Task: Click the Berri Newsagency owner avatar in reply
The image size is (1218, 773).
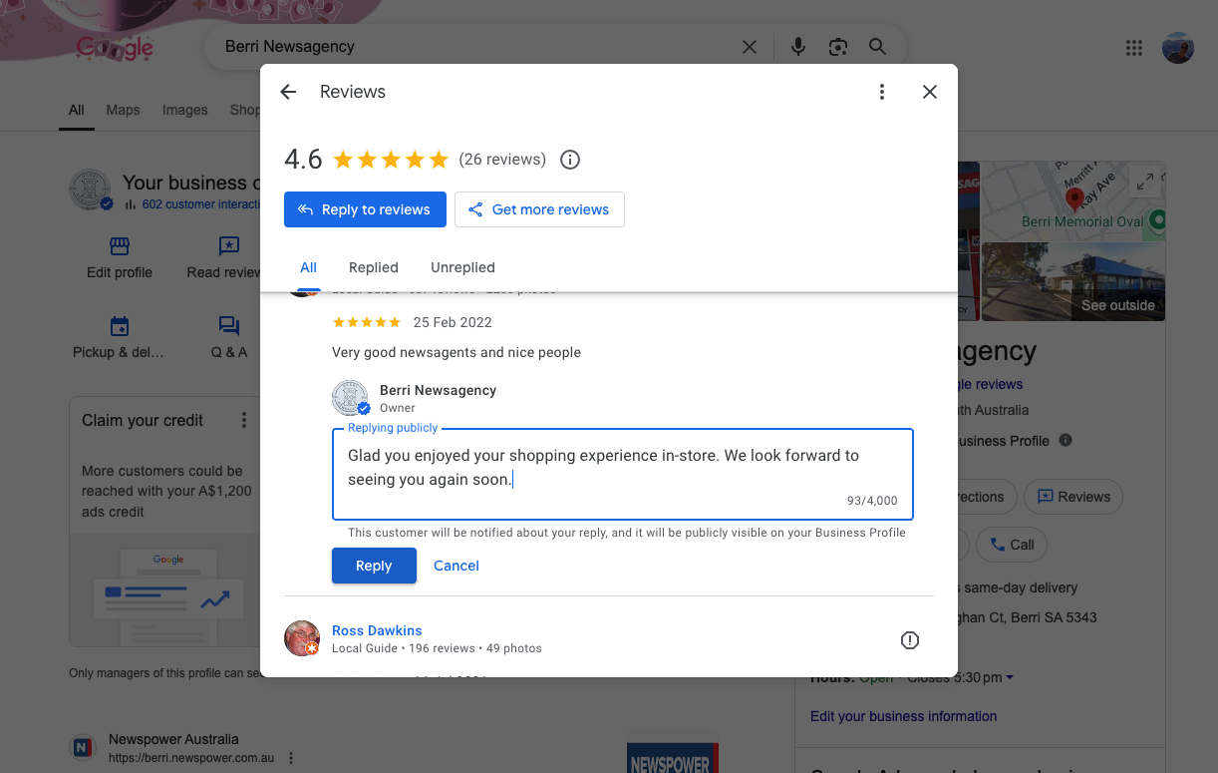Action: pyautogui.click(x=351, y=398)
